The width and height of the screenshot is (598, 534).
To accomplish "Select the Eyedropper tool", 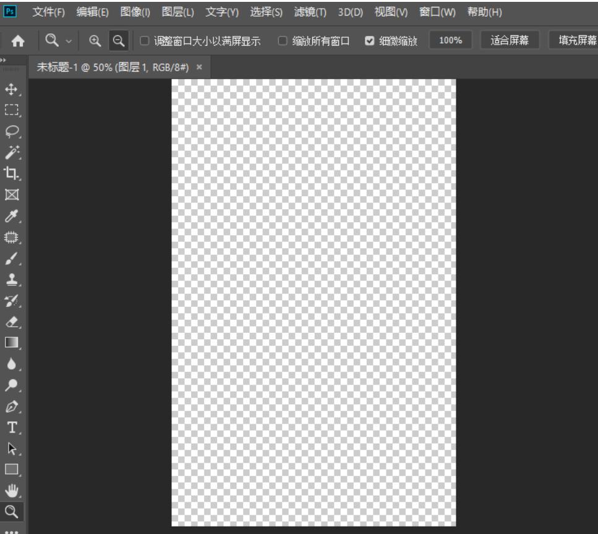I will pos(12,216).
